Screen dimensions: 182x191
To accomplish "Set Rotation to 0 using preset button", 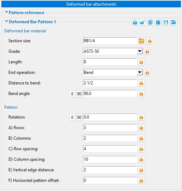I will [72, 117].
